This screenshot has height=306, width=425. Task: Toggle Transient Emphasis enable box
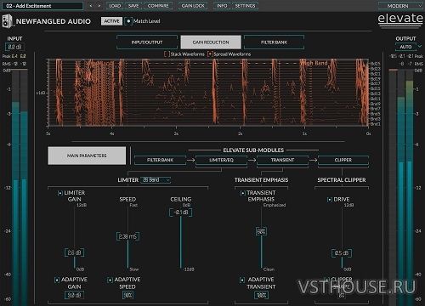point(242,193)
